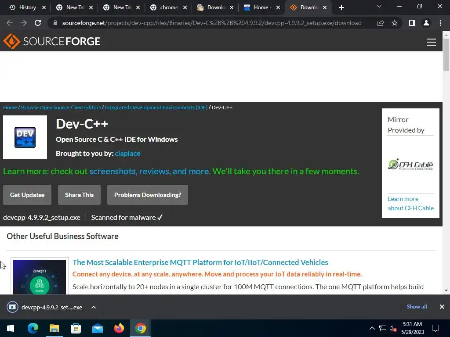Share this page via address bar icon

click(x=381, y=23)
